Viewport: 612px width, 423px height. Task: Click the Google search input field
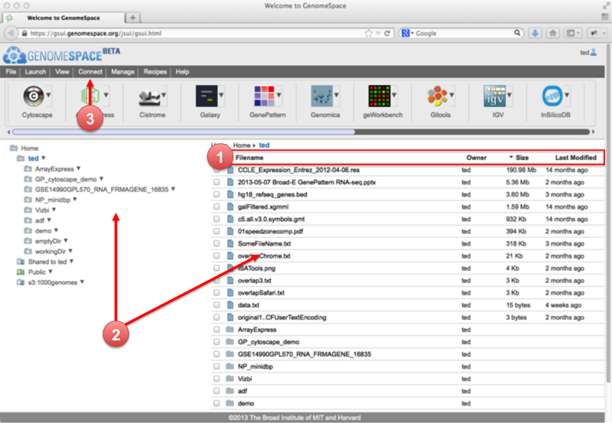pos(464,33)
